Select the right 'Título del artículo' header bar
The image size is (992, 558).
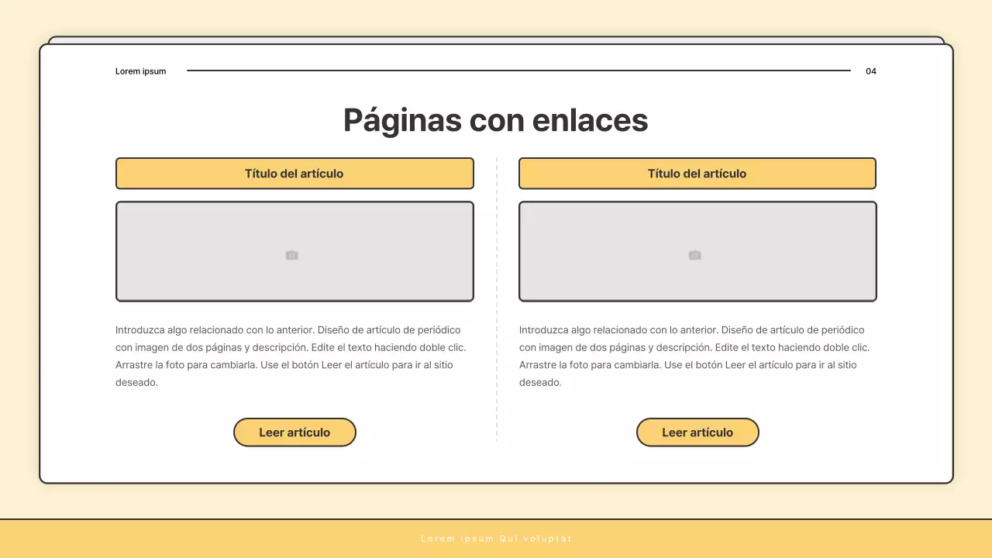click(697, 173)
